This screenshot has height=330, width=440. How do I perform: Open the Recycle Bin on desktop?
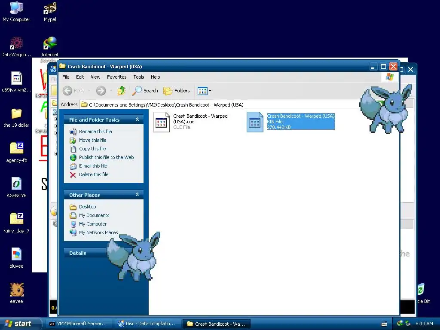coord(423,293)
